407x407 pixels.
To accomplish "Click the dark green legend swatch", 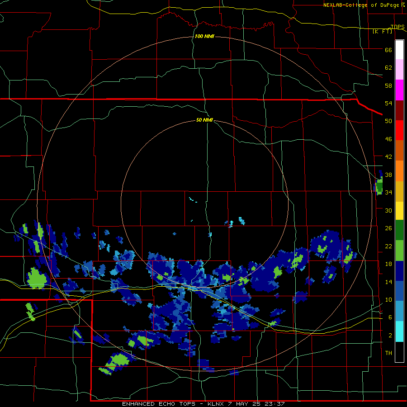I will [x=399, y=230].
